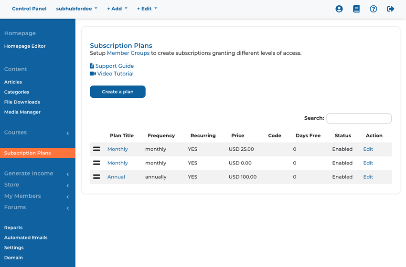Open the user account profile icon
Image resolution: width=406 pixels, height=267 pixels.
coord(339,9)
